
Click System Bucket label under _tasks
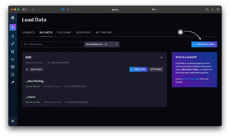[33, 102]
